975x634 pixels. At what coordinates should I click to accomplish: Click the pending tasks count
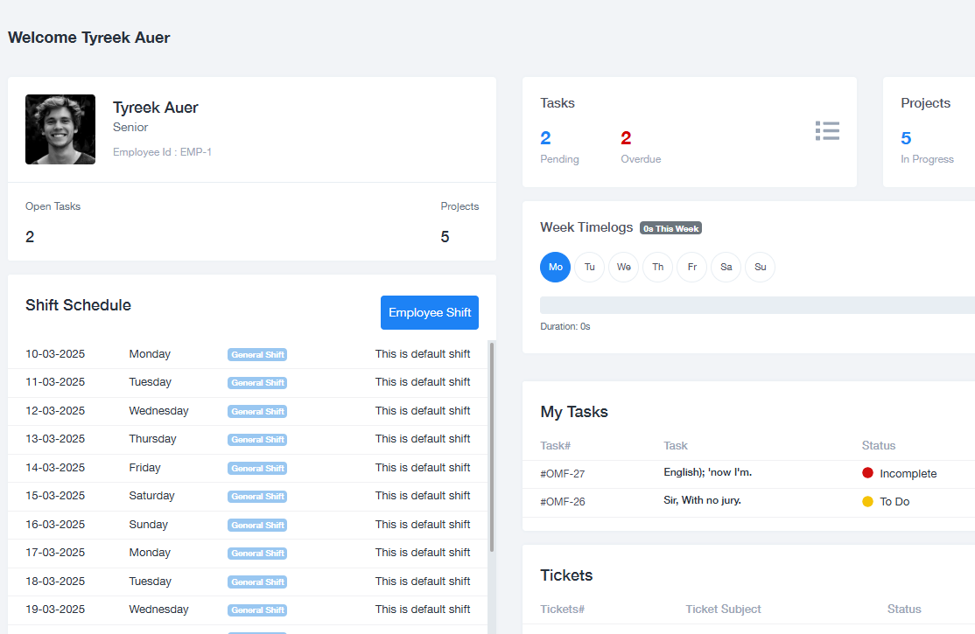pos(545,138)
